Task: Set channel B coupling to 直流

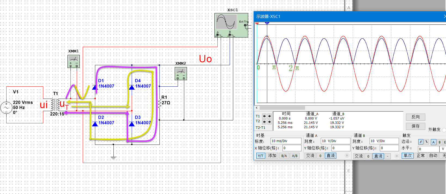Action: 378,156
